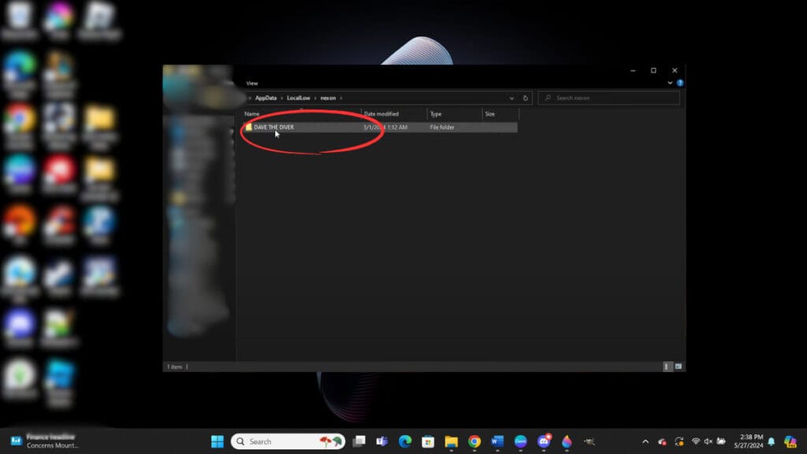The image size is (807, 454).
Task: Launch Microsoft Edge from the taskbar
Action: 404,441
